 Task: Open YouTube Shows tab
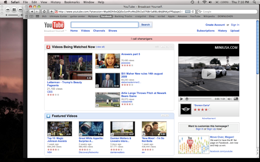pos(113,31)
